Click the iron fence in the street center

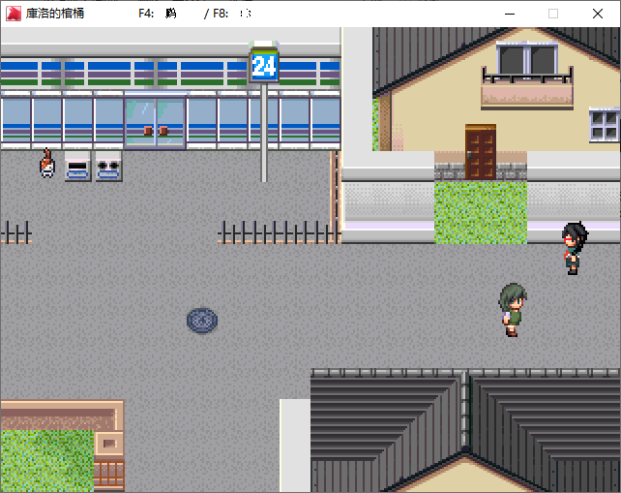[x=278, y=232]
